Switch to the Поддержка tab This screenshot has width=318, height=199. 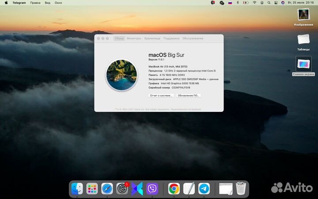tap(171, 38)
